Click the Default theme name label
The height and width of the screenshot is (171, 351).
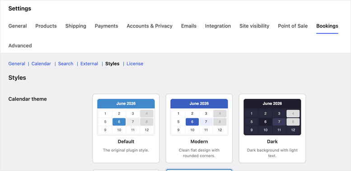point(126,142)
